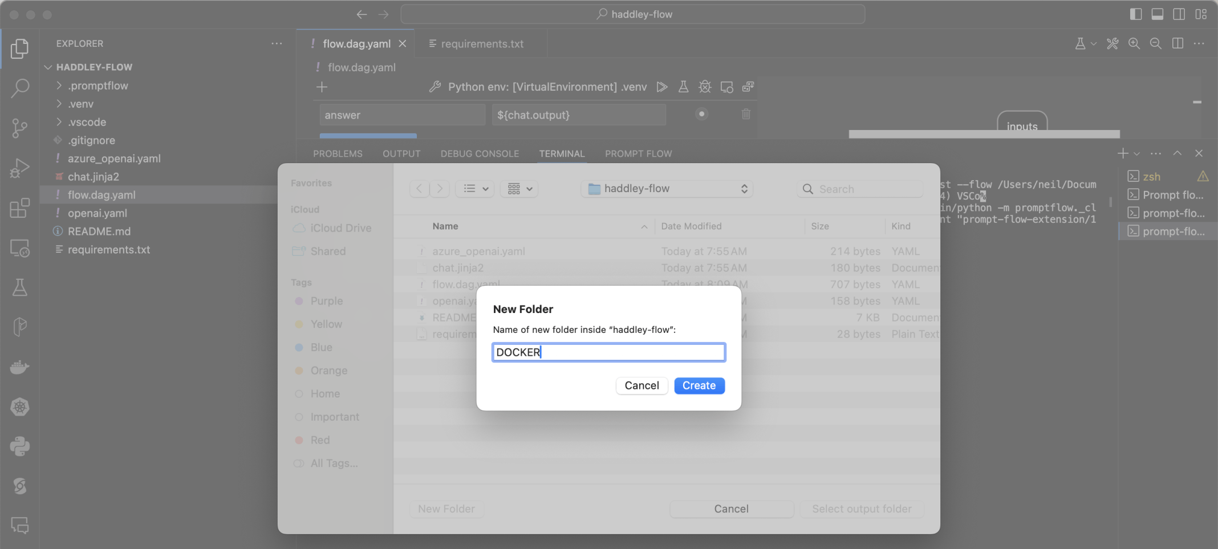This screenshot has height=549, width=1218.
Task: Click the Run flow play icon
Action: click(662, 87)
